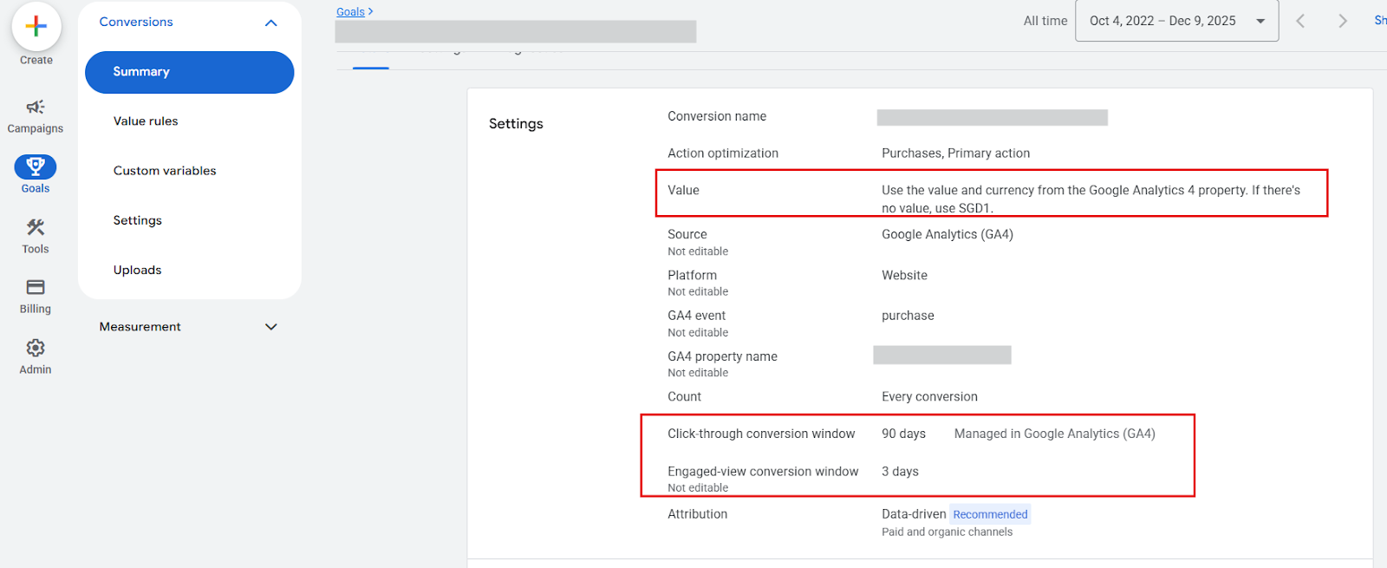Click the Attribution row label
This screenshot has height=568, width=1387.
coord(697,514)
